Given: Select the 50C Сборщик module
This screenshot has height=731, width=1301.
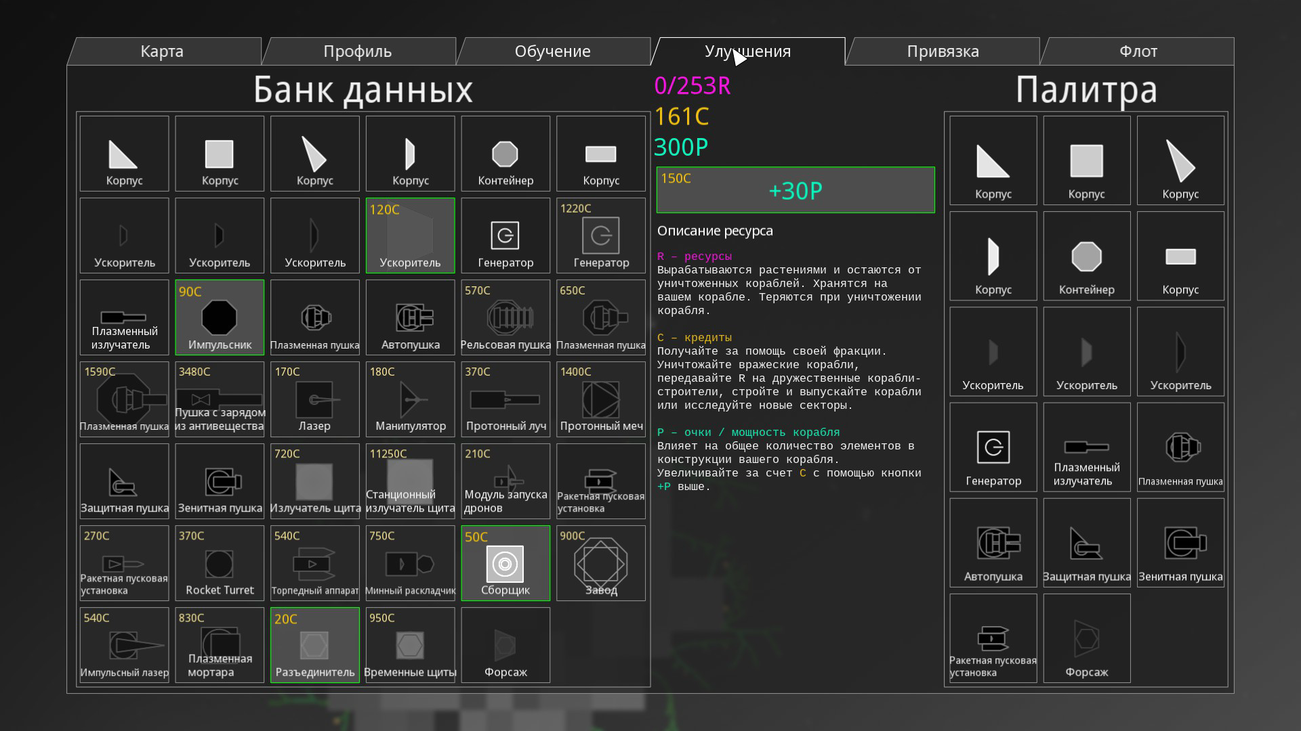Looking at the screenshot, I should pyautogui.click(x=505, y=563).
